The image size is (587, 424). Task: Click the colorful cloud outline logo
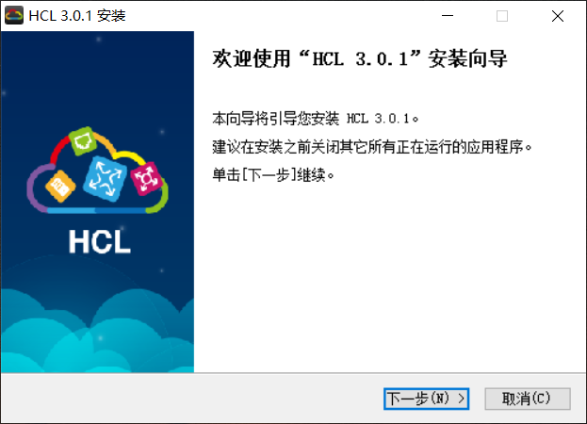[97, 171]
